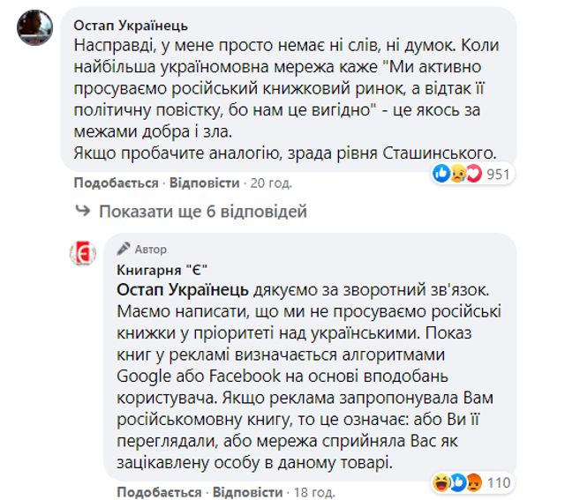Click the laughing reaction icon near 110
The width and height of the screenshot is (565, 500).
click(441, 481)
